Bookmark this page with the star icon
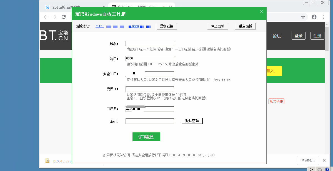This screenshot has height=171, width=333. [x=303, y=17]
